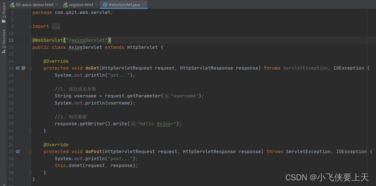The width and height of the screenshot is (376, 186).
Task: Click the folded import ellipsis placeholder
Action: tap(56, 27)
